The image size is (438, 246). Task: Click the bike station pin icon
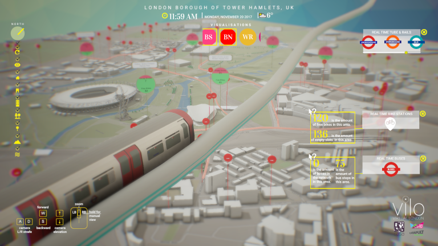pyautogui.click(x=391, y=124)
